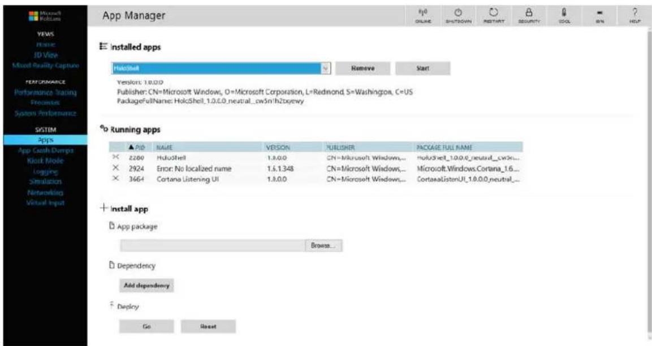Click version 1.6.1.348 cell
The image size is (652, 346).
coord(280,168)
